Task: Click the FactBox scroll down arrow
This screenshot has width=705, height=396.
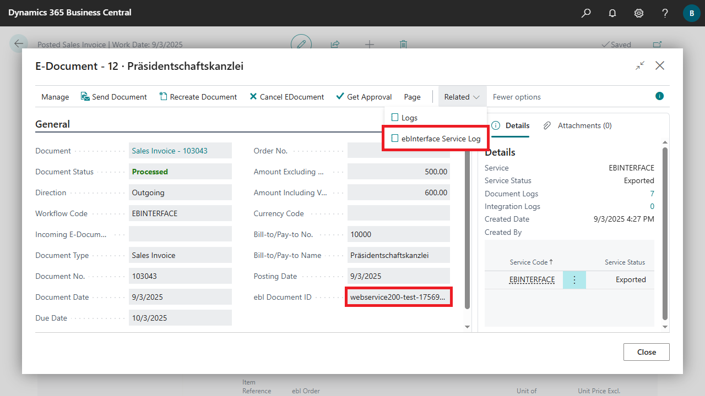Action: (664, 327)
